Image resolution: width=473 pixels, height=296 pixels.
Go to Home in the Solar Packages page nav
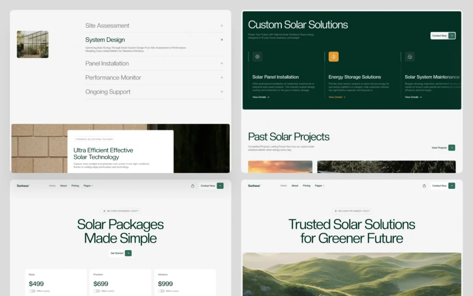point(52,186)
